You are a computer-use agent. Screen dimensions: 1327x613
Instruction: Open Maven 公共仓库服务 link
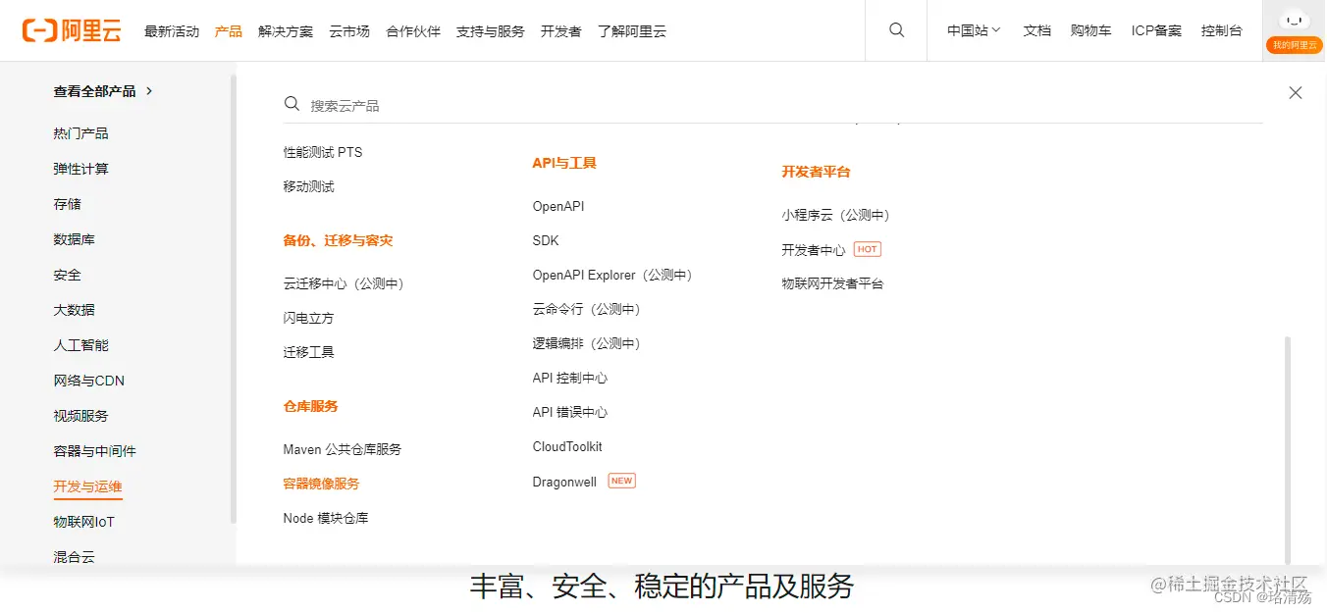343,449
